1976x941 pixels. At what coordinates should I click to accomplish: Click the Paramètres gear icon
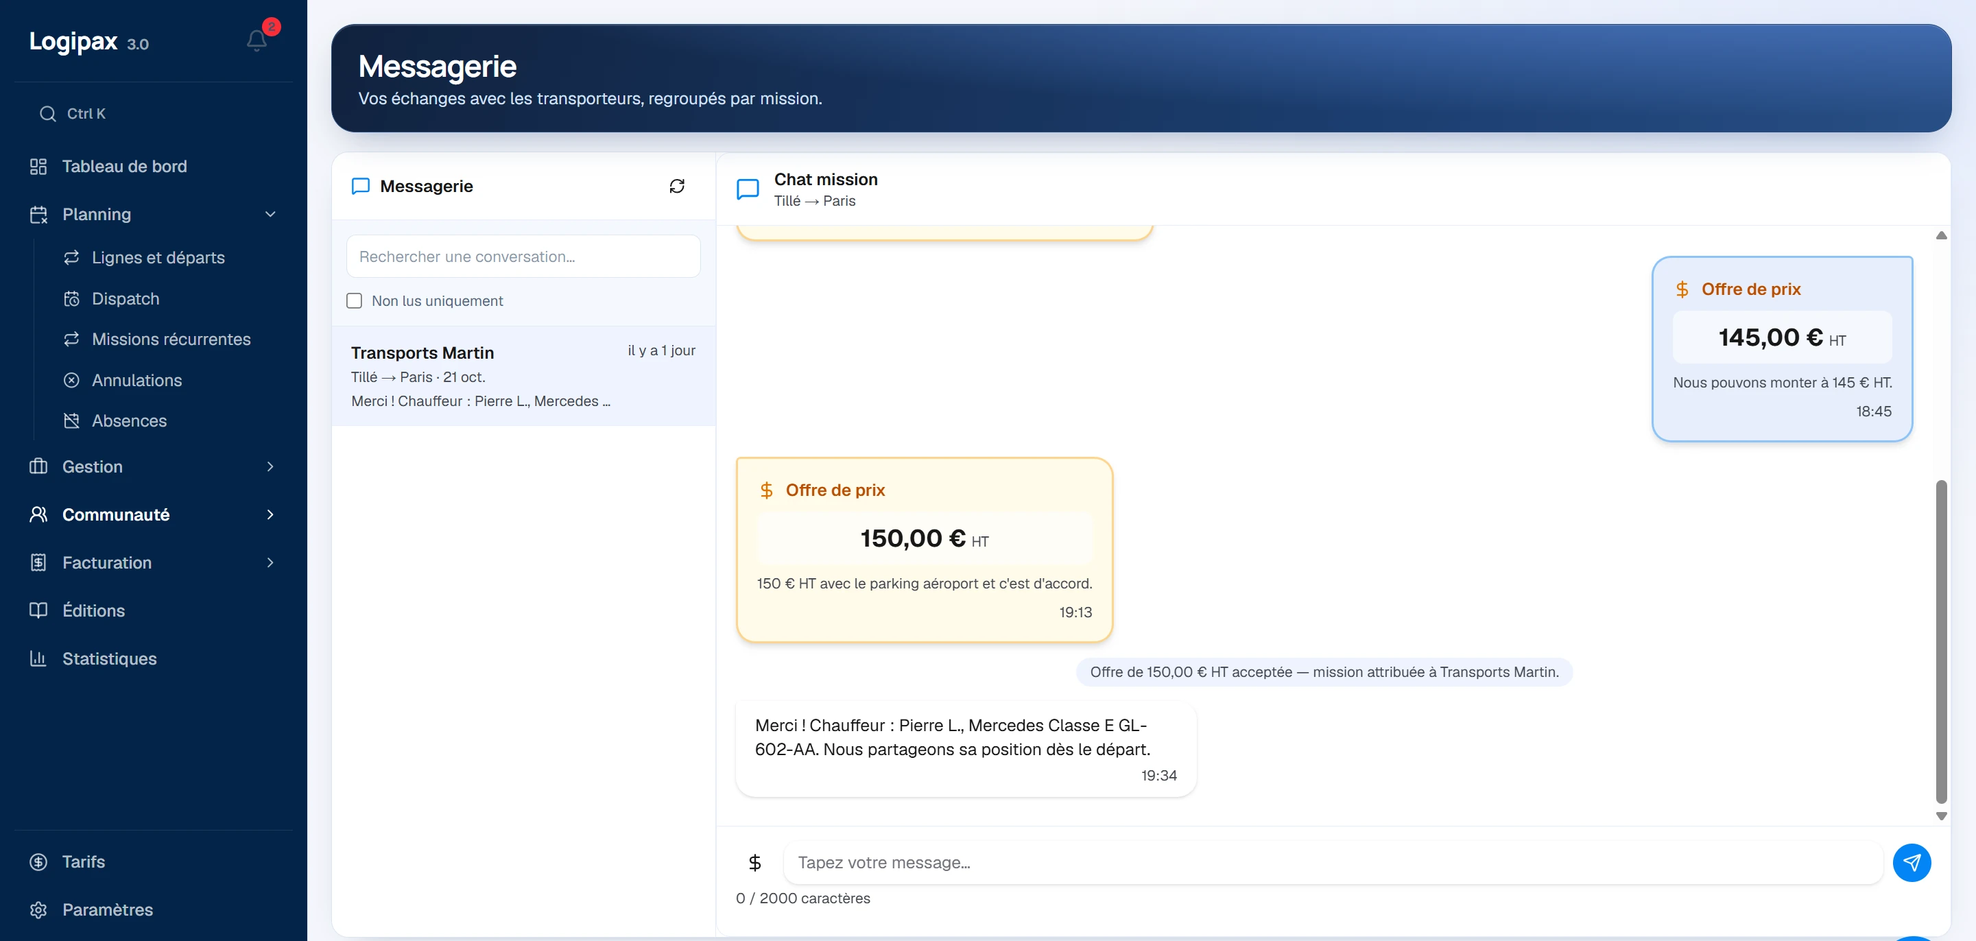tap(38, 909)
